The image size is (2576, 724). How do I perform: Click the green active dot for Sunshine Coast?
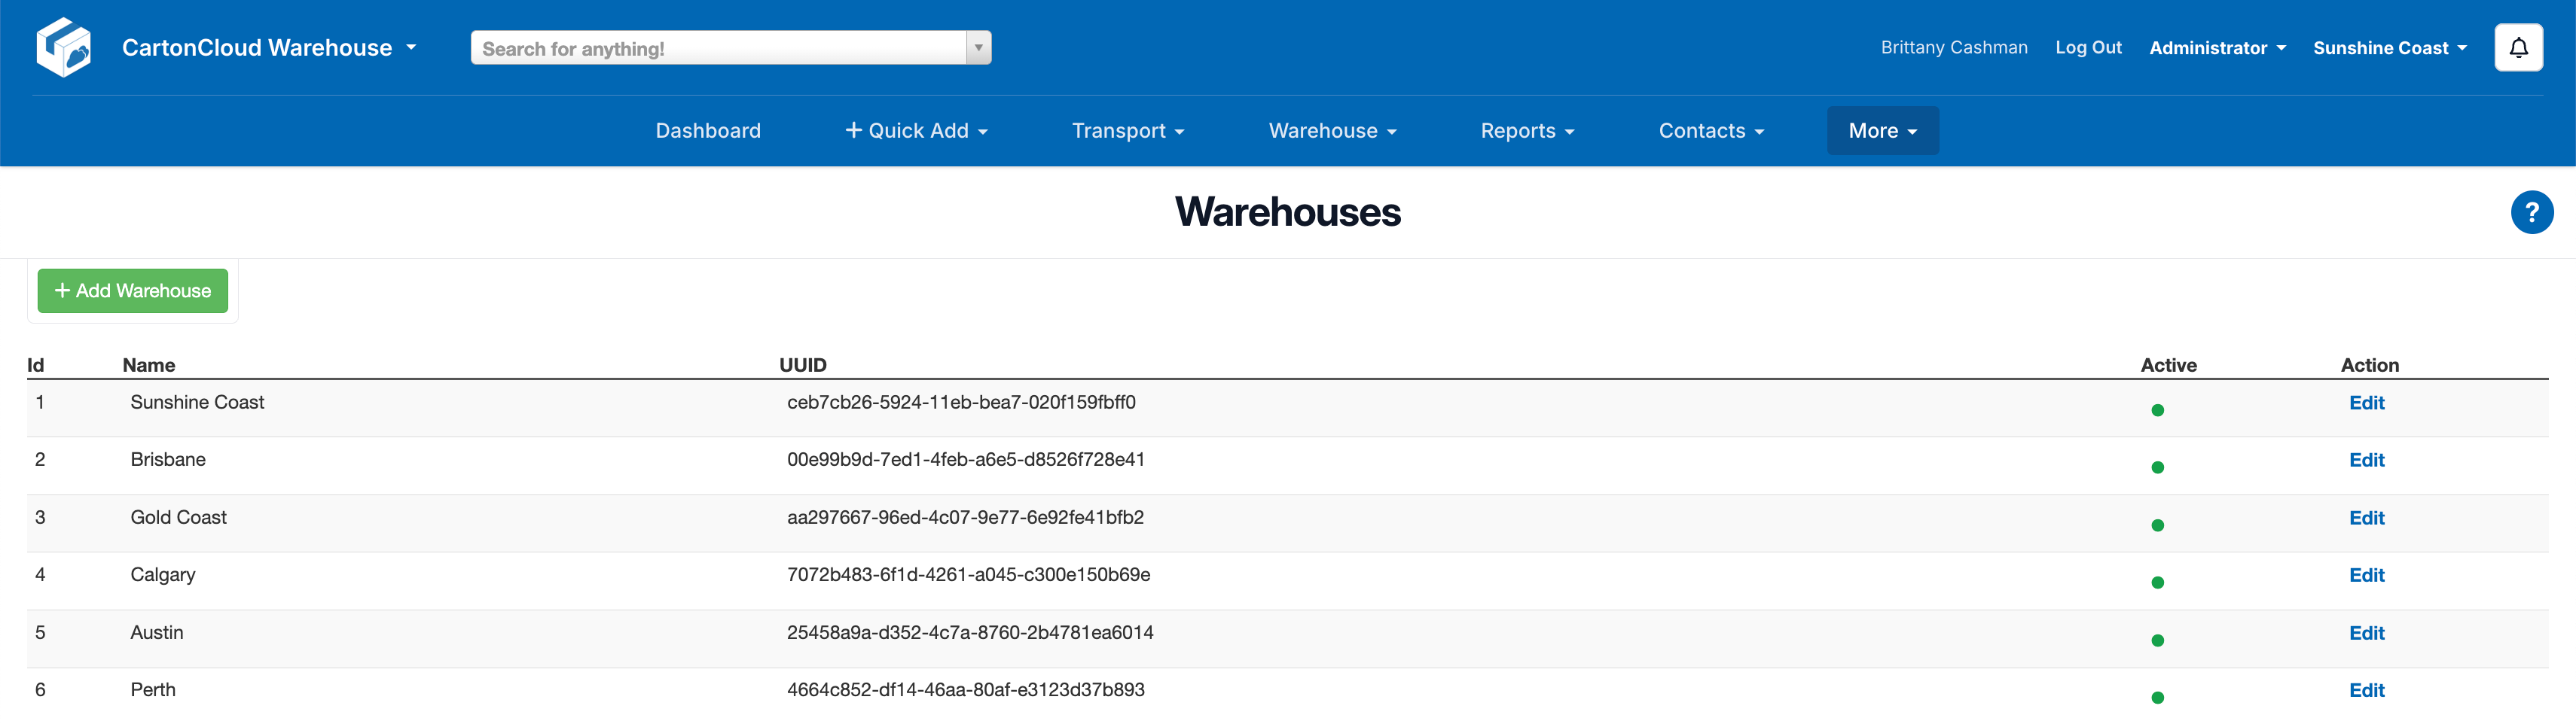(x=2157, y=410)
